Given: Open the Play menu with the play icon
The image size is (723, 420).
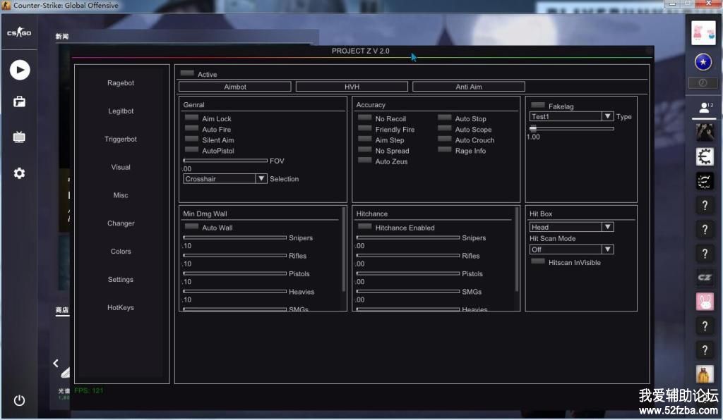Looking at the screenshot, I should 20,70.
